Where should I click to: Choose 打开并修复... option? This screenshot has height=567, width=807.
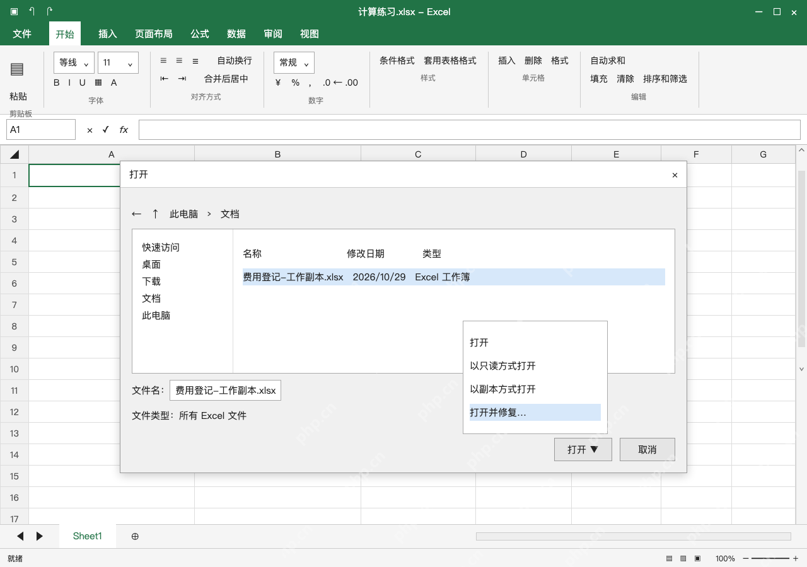pyautogui.click(x=535, y=413)
